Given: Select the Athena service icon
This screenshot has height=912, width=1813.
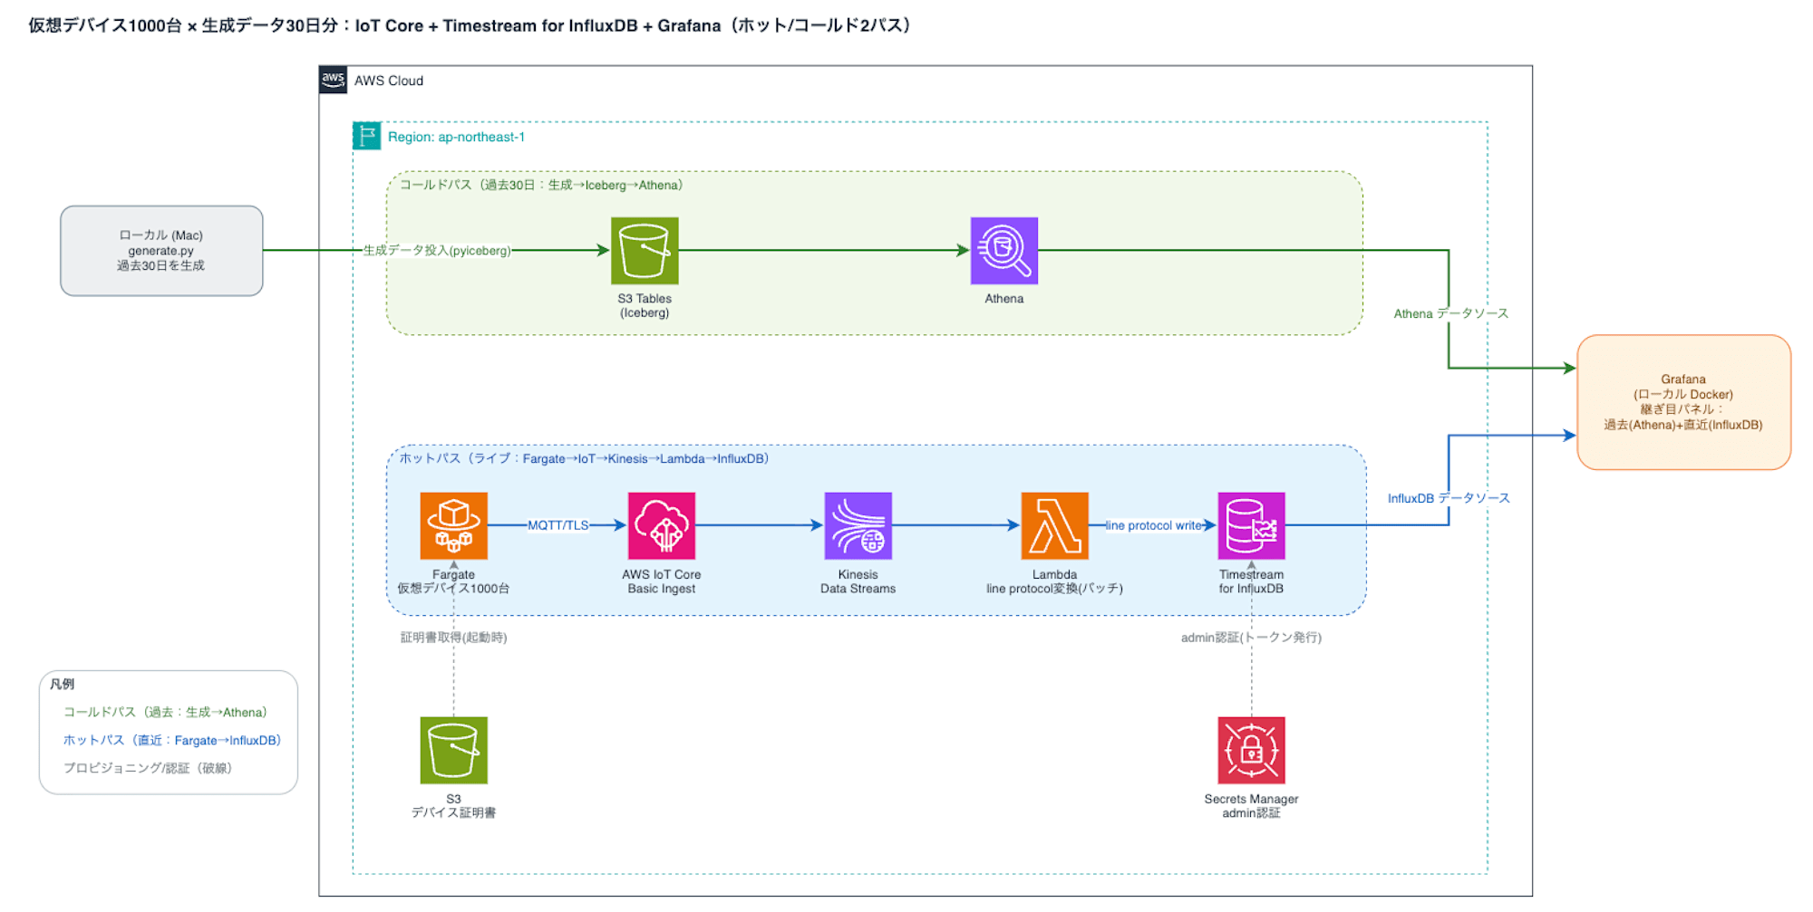Looking at the screenshot, I should [x=1004, y=251].
